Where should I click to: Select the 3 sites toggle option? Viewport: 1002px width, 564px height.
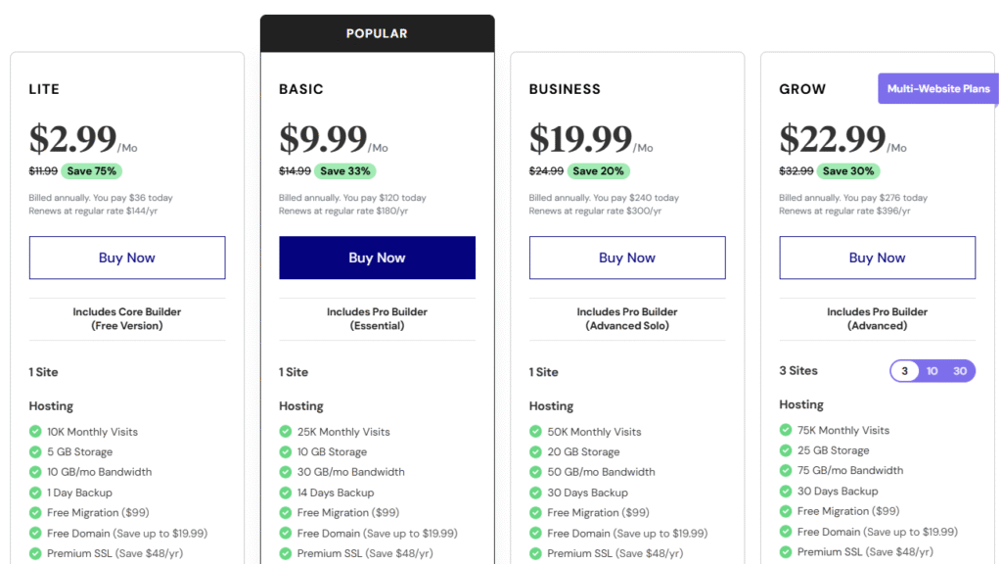tap(904, 371)
